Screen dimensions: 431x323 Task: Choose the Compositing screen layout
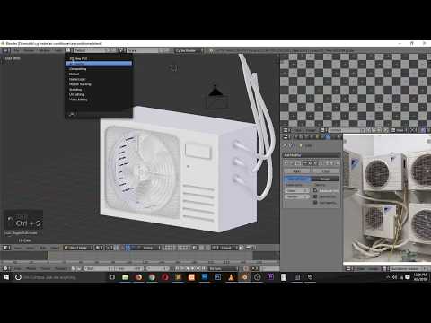tap(78, 69)
